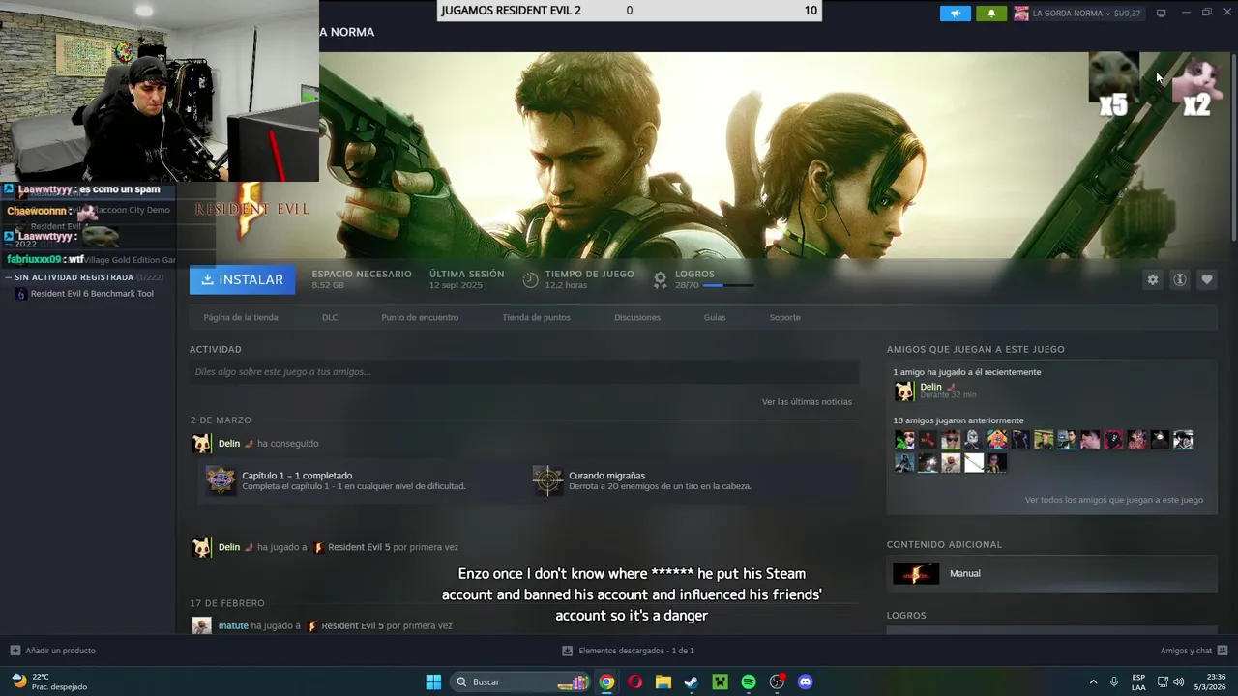The width and height of the screenshot is (1238, 696).
Task: Open Amigos y chat panel
Action: tap(1194, 651)
